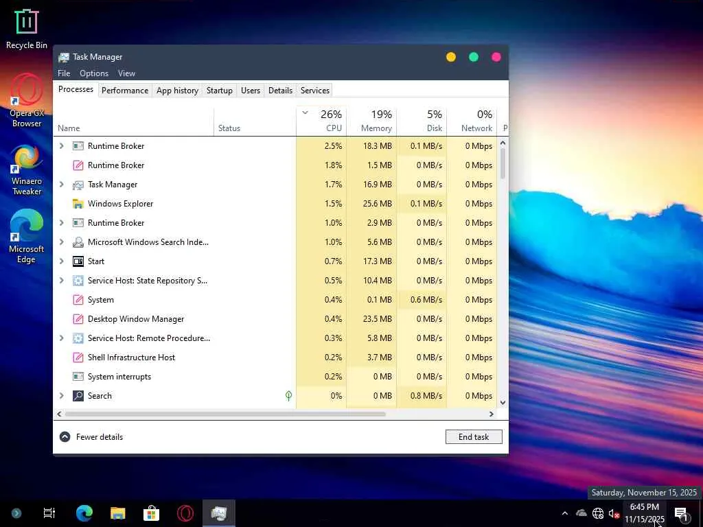
Task: Select the Shell Infrastructure Host row
Action: click(275, 358)
